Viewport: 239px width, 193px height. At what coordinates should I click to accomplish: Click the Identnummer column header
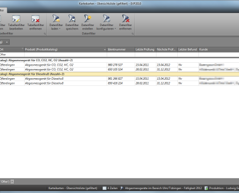coord(121,50)
